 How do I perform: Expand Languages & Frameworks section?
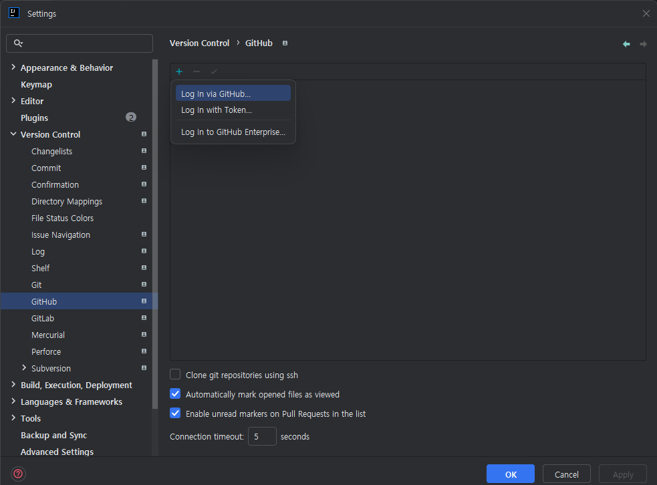click(13, 401)
